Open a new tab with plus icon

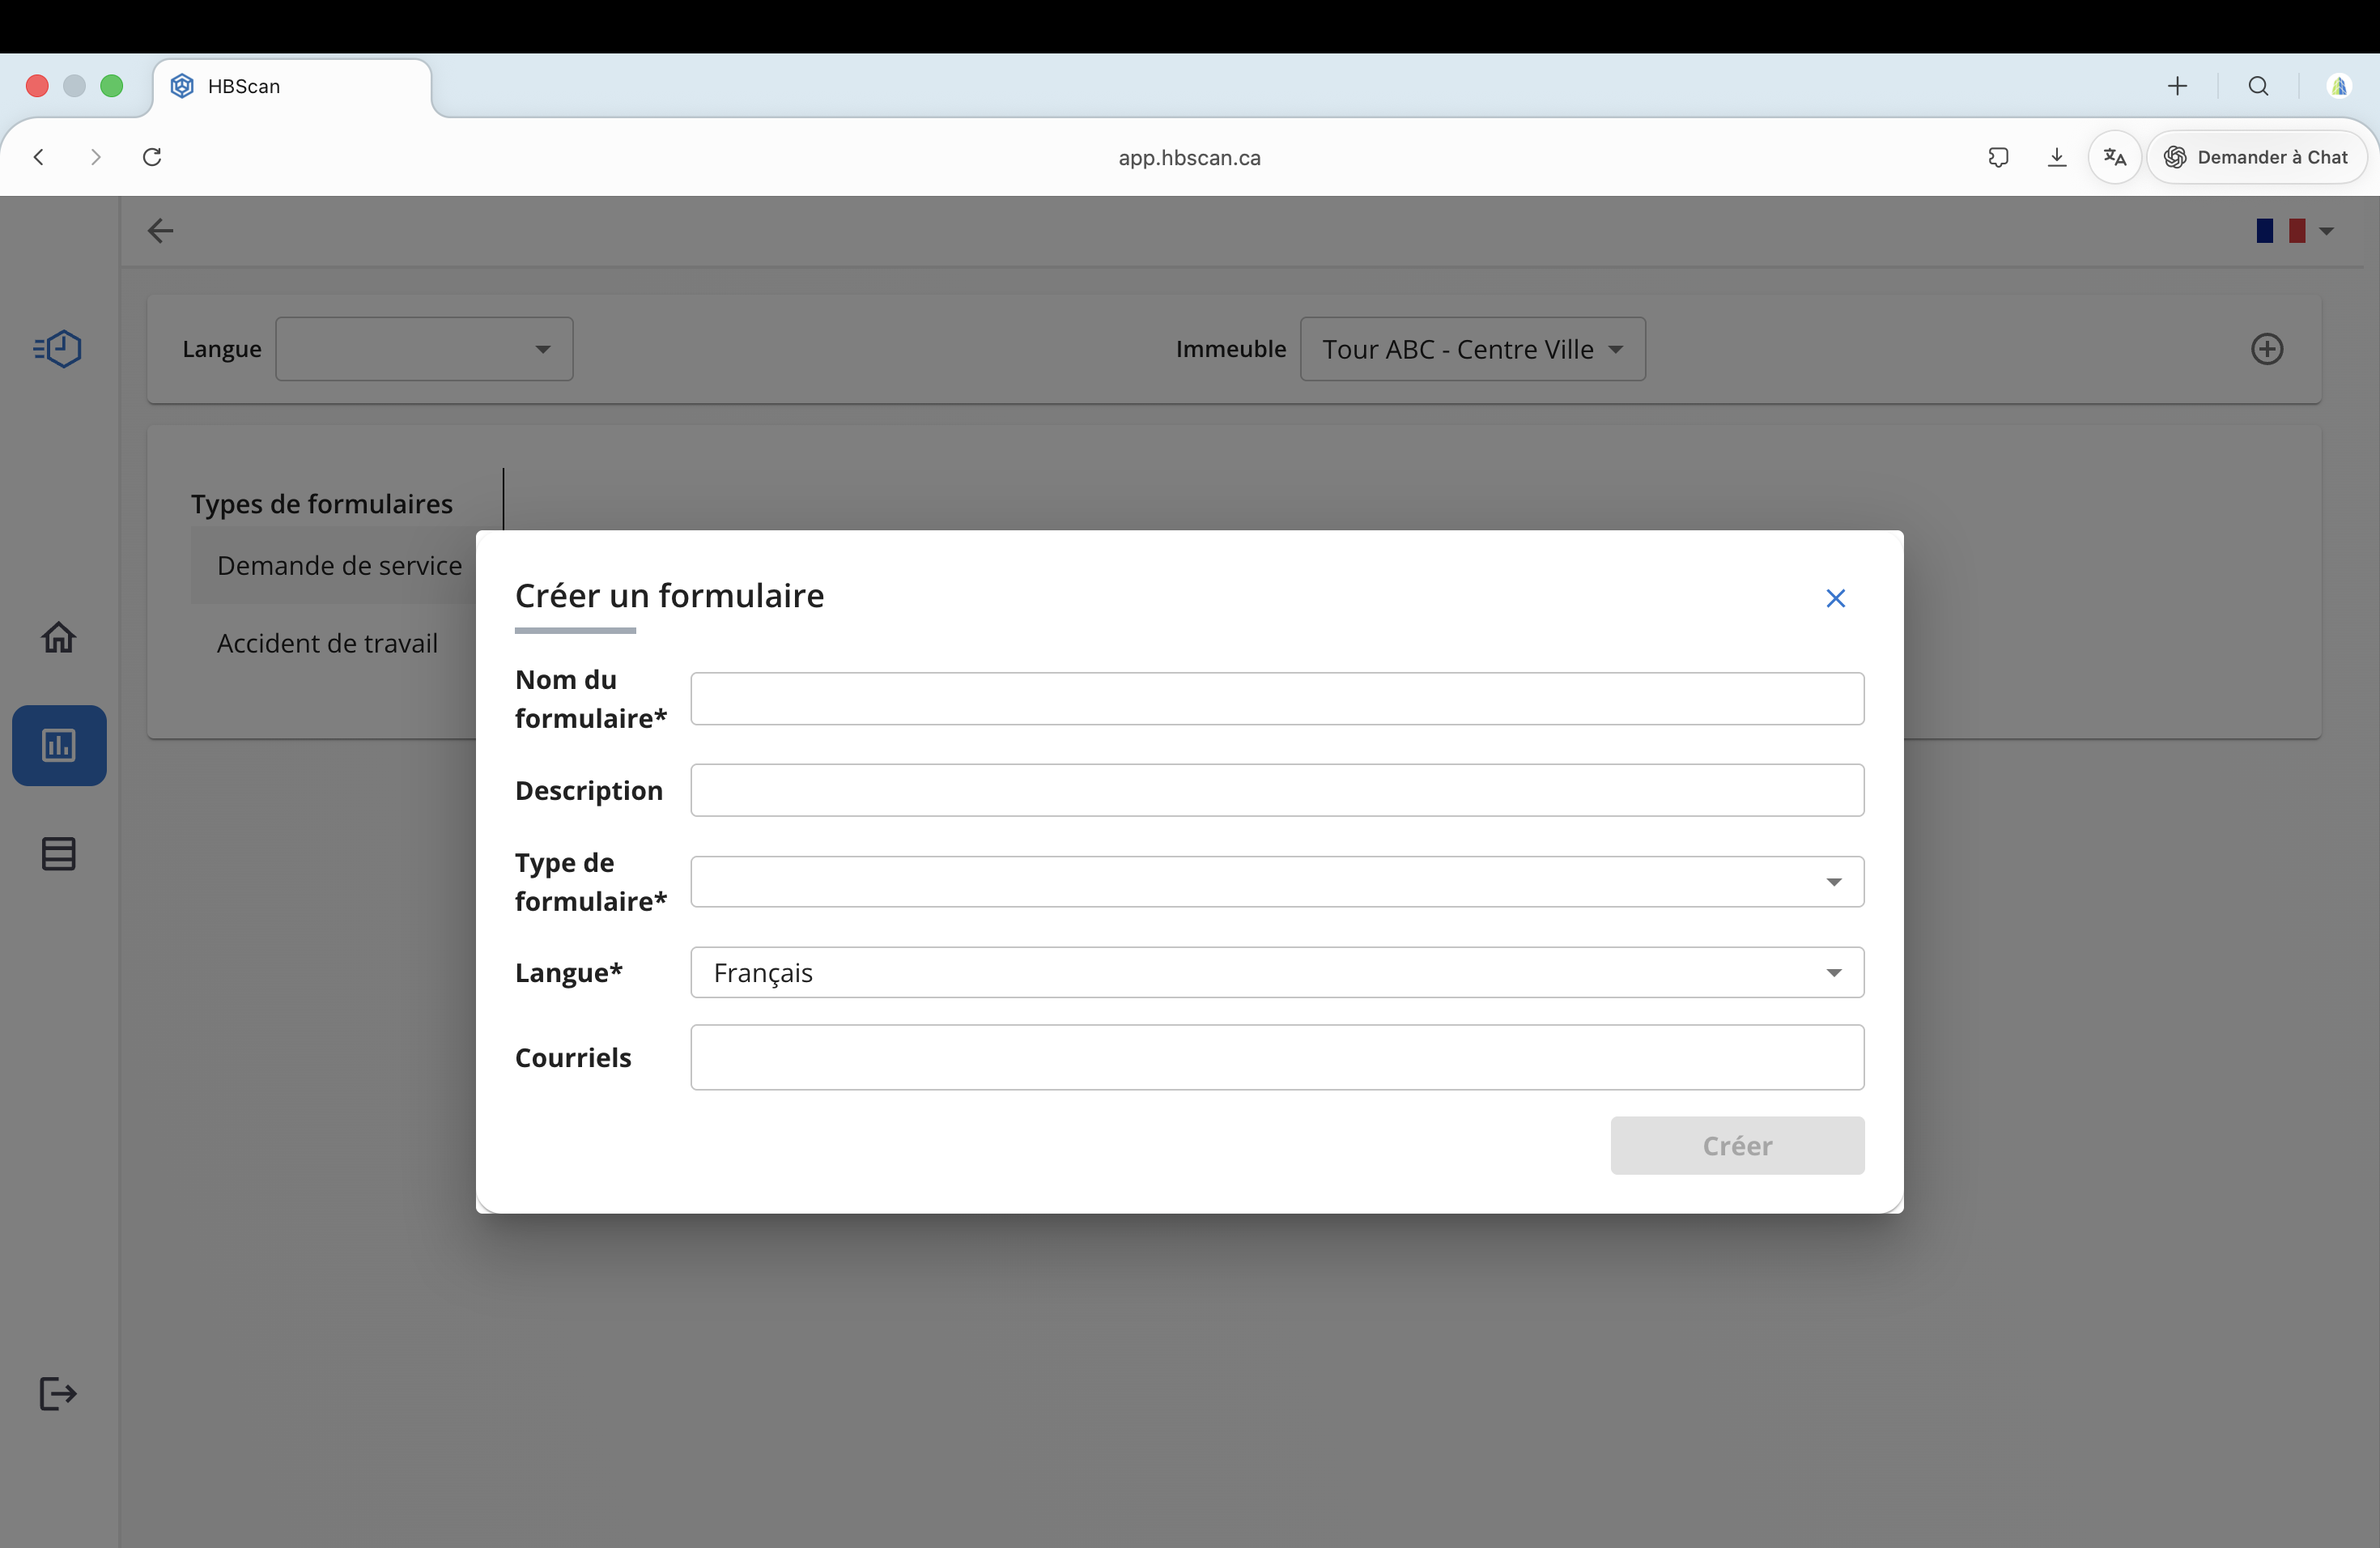[x=2177, y=86]
